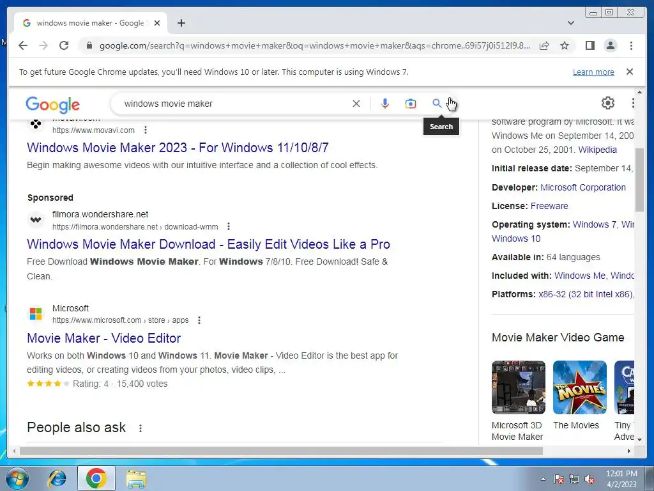Click Windows 10 operating system link
The height and width of the screenshot is (491, 654).
coord(516,238)
